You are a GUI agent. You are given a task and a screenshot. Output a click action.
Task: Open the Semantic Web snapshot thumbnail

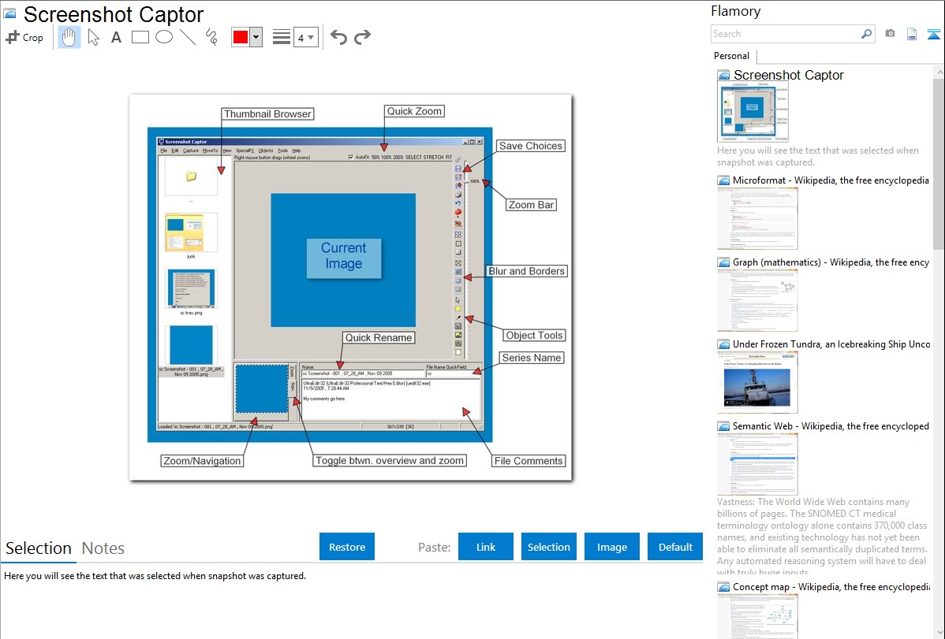(x=757, y=464)
